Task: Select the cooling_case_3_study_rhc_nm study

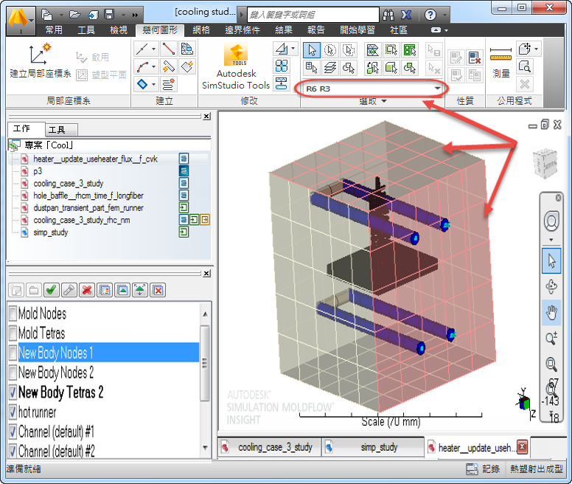Action: point(82,220)
